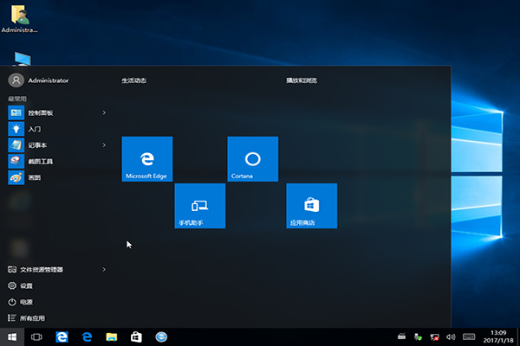520x346 pixels.
Task: Launch 入门 from the most-used list
Action: tap(35, 129)
